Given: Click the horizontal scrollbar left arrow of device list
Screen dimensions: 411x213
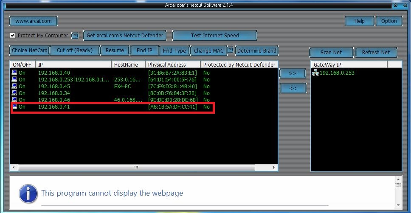Looking at the screenshot, I should [x=14, y=167].
